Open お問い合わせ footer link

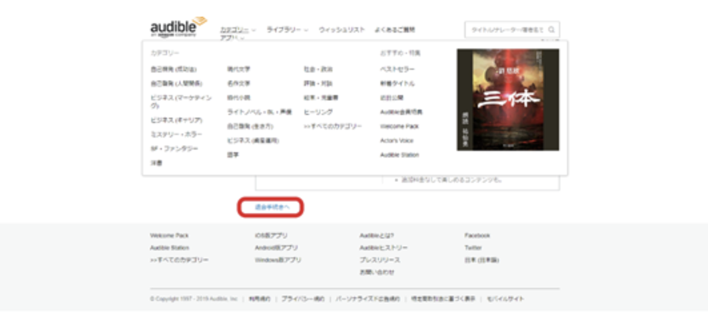[377, 272]
